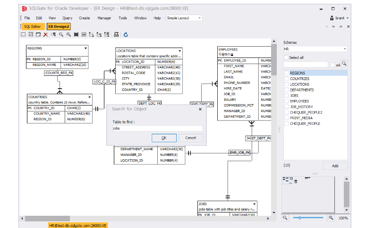Switch to the ER Design2 tab

coord(59,26)
